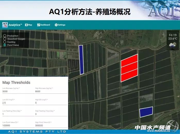Switch map overlay to Feeding
The width and height of the screenshot is (180, 134).
[x=5, y=42]
